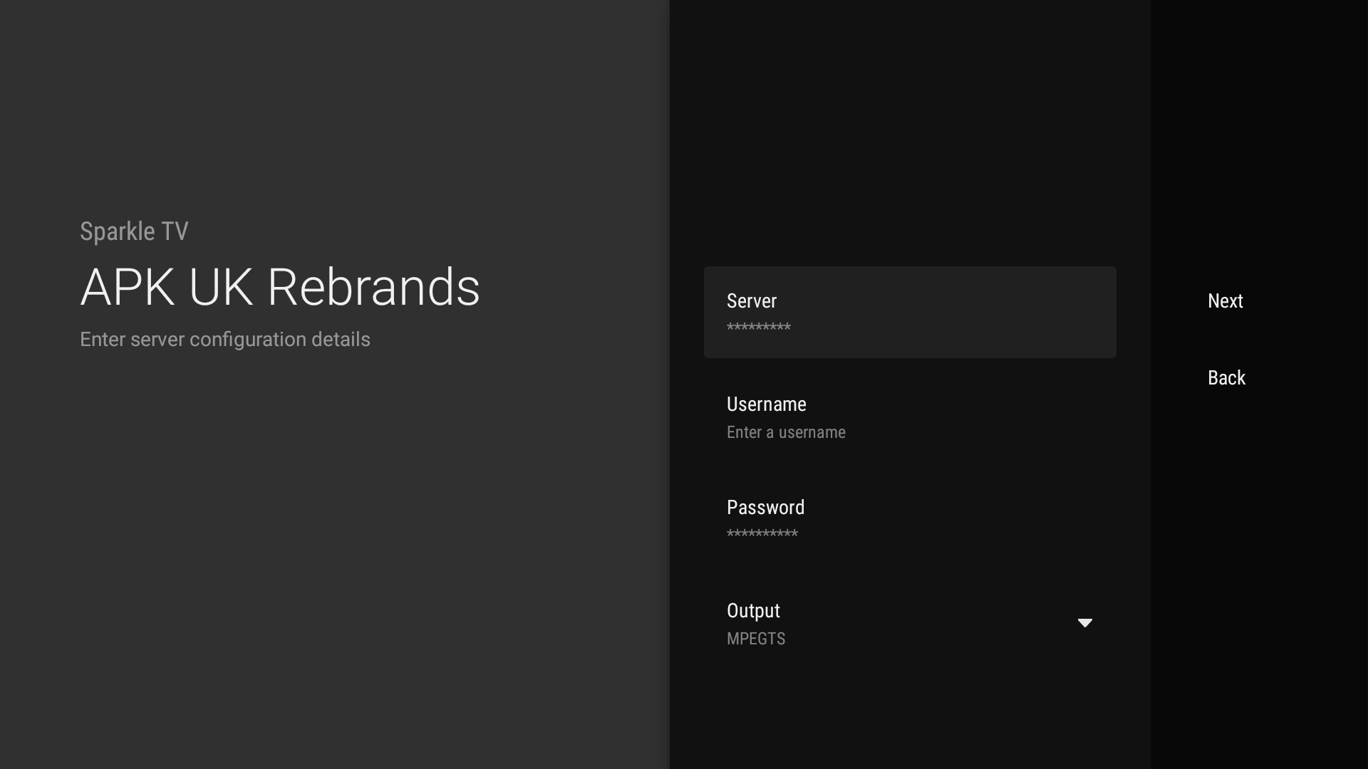Click the Next button

point(1225,300)
